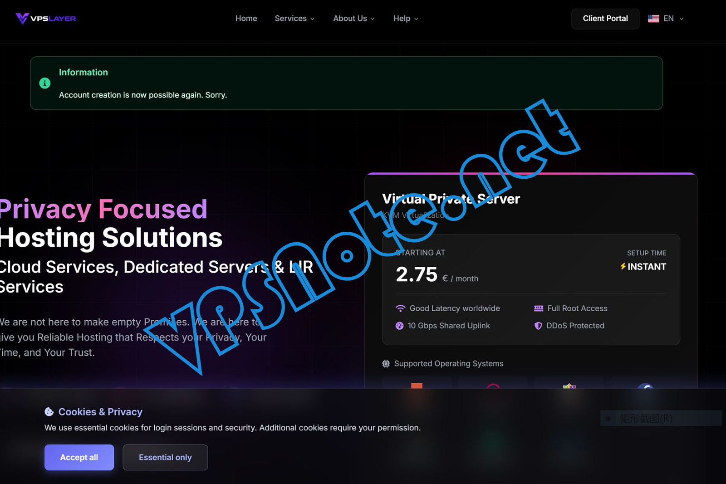This screenshot has height=484, width=726.
Task: Click the 'Privacy Focused' headline
Action: pyautogui.click(x=103, y=209)
